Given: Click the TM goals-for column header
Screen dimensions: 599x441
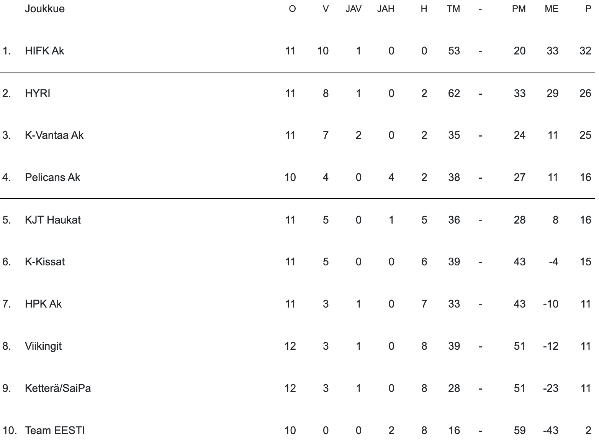Looking at the screenshot, I should (x=453, y=9).
